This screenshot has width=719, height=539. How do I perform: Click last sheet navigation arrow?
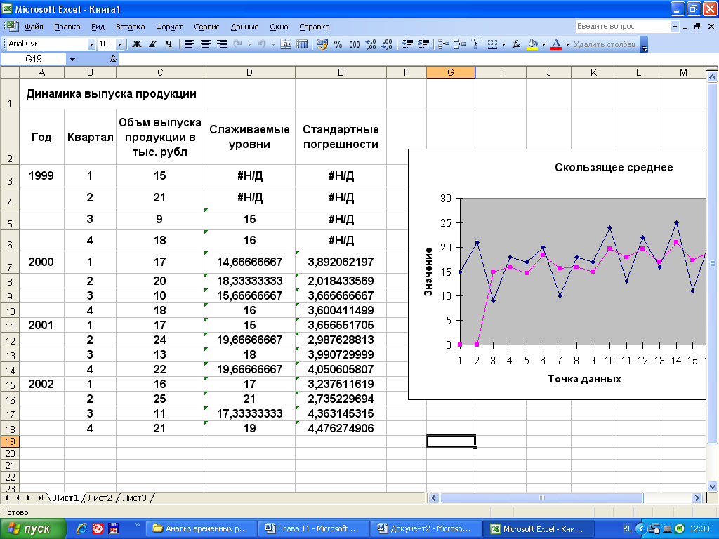40,498
